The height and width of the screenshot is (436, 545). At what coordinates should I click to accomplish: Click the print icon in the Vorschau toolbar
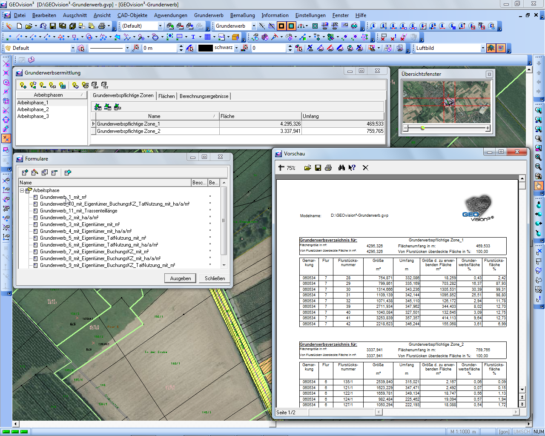(328, 168)
